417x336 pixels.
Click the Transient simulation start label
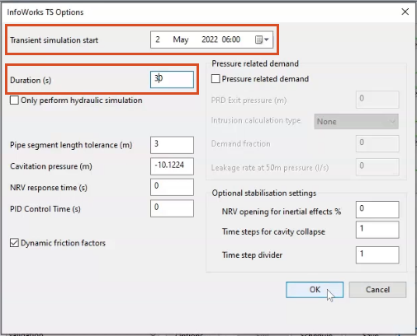point(54,40)
